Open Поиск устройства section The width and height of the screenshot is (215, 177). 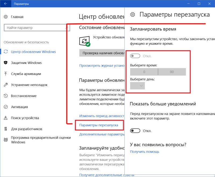click(x=25, y=118)
